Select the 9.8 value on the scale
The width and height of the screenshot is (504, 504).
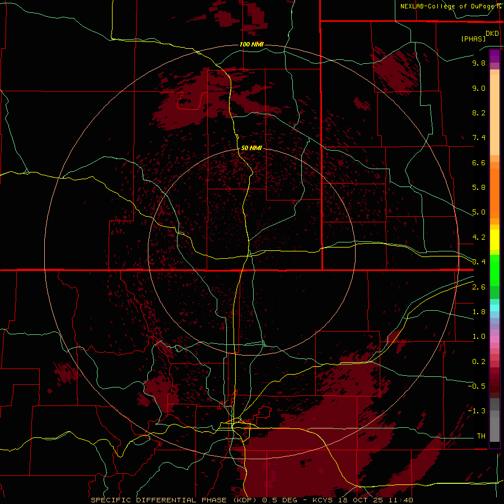(479, 63)
